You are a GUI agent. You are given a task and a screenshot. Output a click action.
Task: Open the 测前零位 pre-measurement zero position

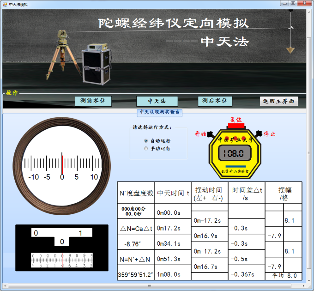(93, 101)
